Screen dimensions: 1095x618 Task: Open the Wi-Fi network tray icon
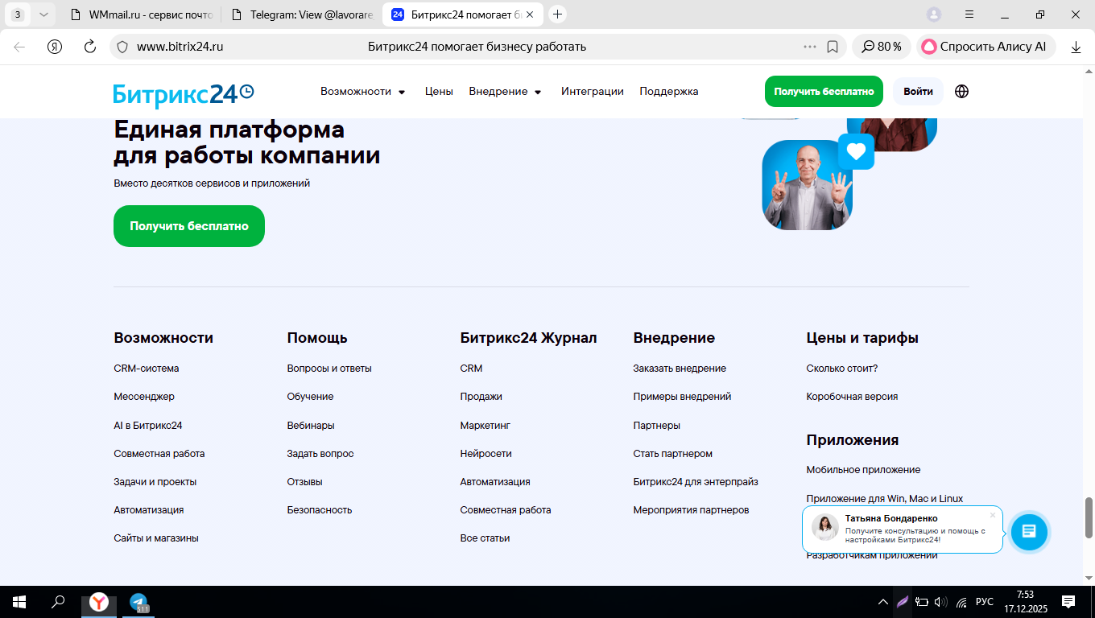(x=961, y=602)
